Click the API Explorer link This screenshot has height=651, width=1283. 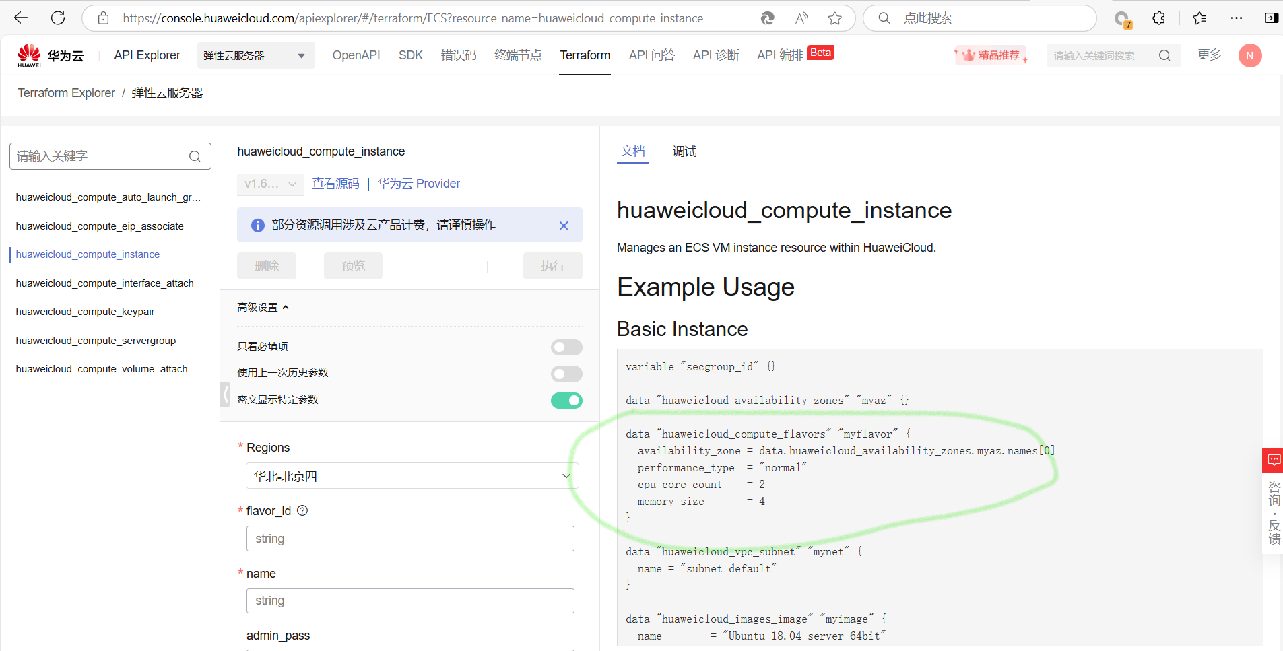point(147,55)
